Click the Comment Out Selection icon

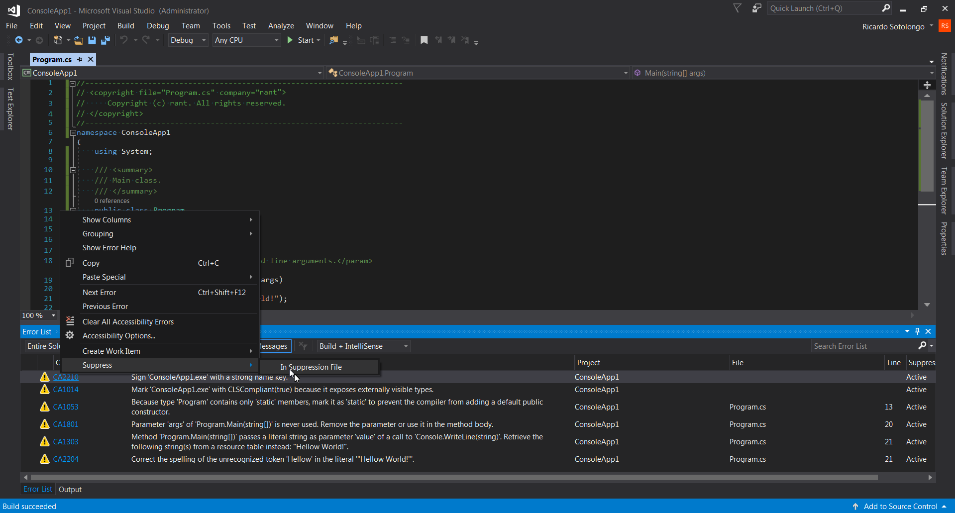tap(361, 40)
